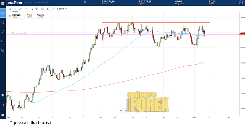
Task: Open the briefcase portfolio sidebar item
Action: coord(3,41)
